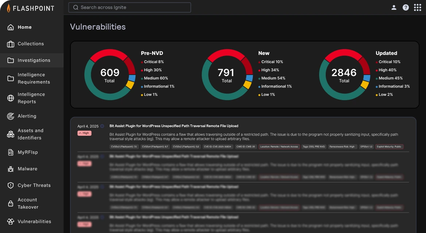Click info icon beside April 4, 2025

[x=102, y=126]
